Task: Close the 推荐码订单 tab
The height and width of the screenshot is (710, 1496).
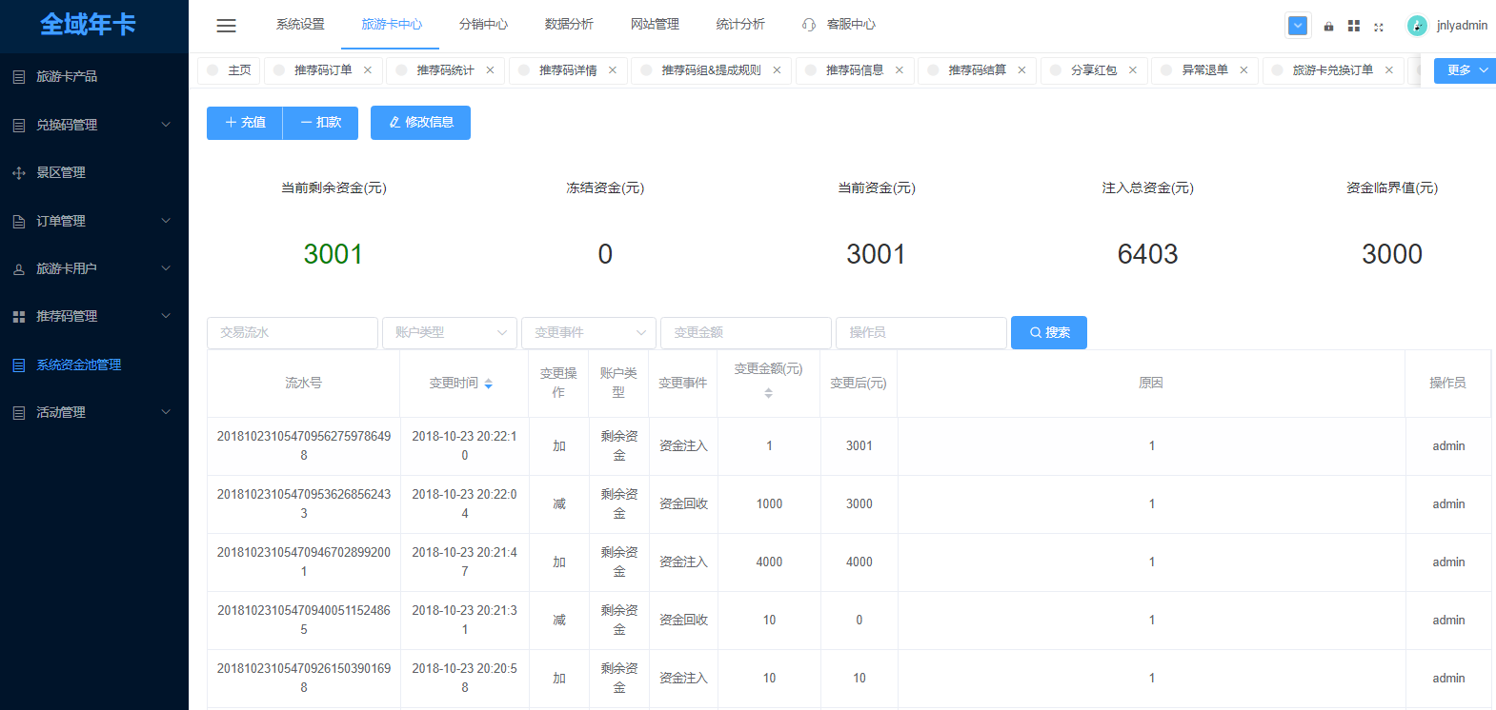Action: pos(368,70)
